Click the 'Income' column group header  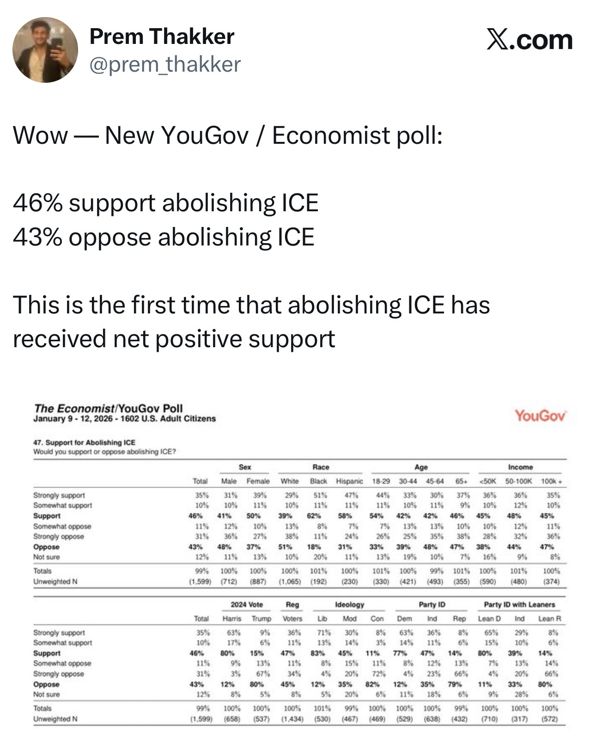(520, 467)
